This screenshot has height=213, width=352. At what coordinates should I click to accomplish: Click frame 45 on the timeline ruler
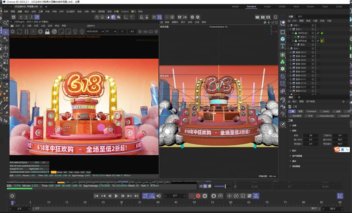[176, 202]
